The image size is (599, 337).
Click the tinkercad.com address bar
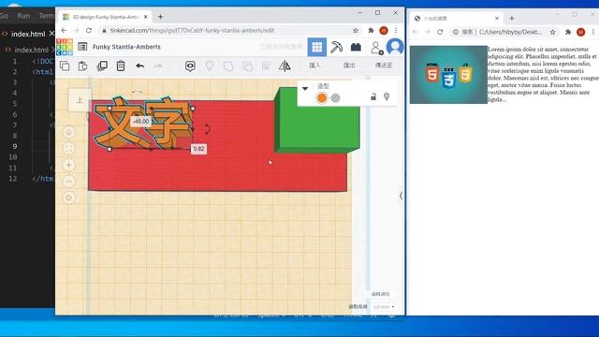(x=226, y=30)
